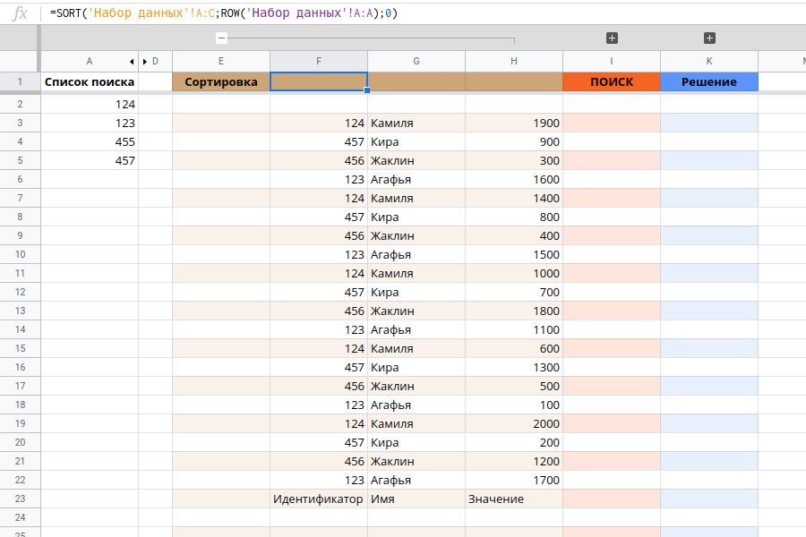806x537 pixels.
Task: Select column G header
Action: [x=416, y=61]
